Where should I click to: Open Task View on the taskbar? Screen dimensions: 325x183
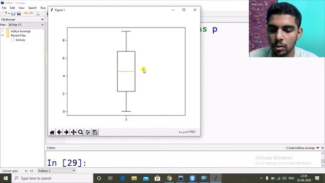(x=110, y=178)
